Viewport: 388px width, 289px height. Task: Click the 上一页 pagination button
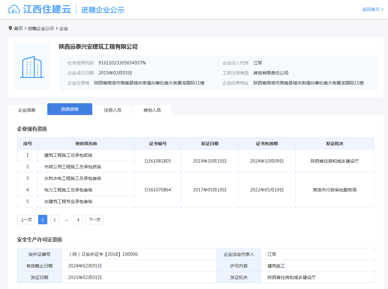click(26, 220)
